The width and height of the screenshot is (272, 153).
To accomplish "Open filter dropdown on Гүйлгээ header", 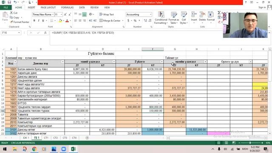I will [161, 62].
